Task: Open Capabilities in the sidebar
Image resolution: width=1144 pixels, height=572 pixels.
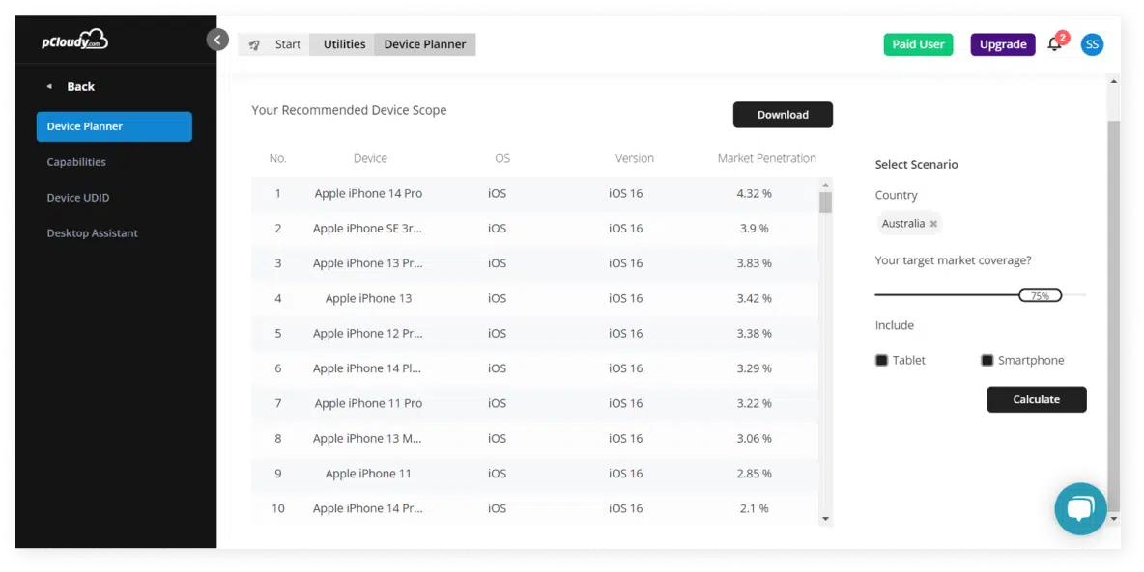Action: [x=76, y=162]
